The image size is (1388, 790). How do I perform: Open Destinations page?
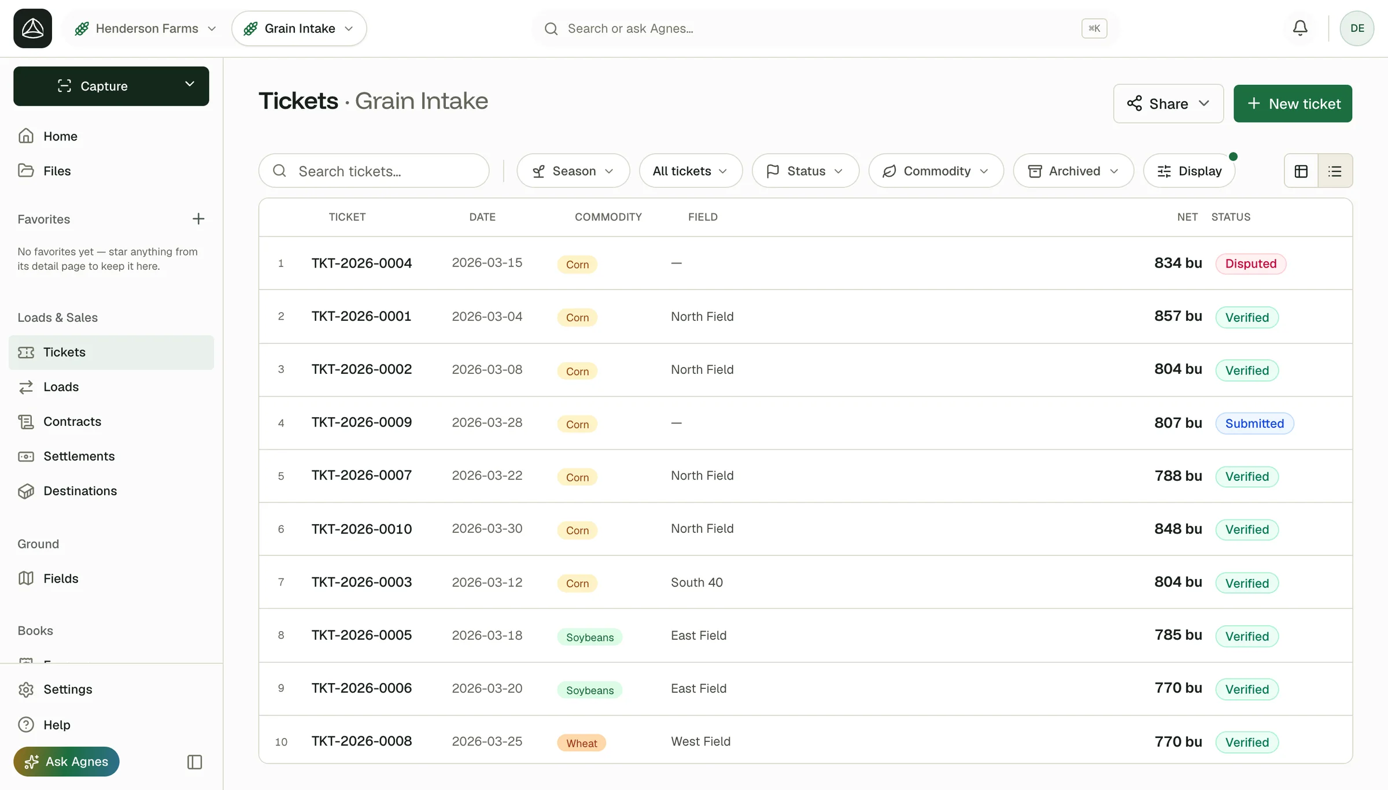(111, 491)
